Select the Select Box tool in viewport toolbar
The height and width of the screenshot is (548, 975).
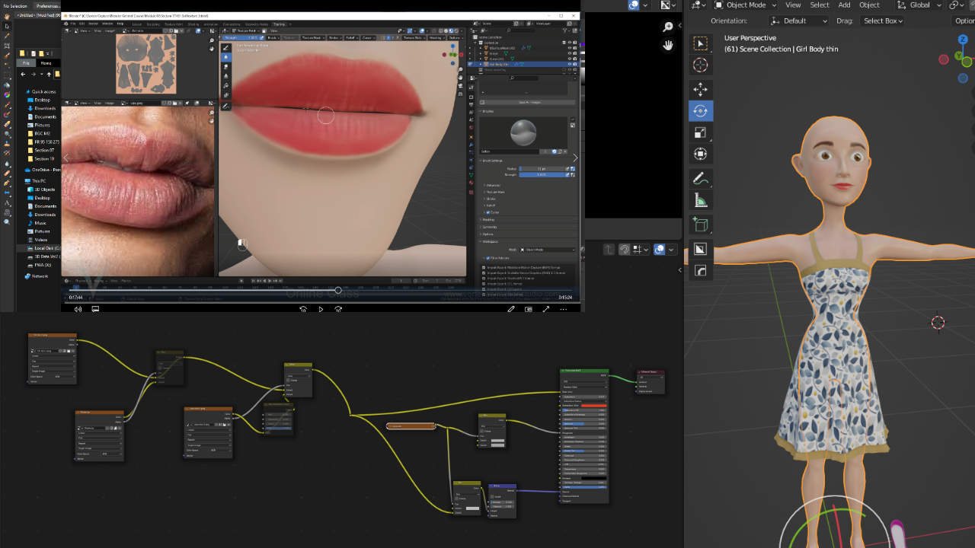tap(701, 44)
